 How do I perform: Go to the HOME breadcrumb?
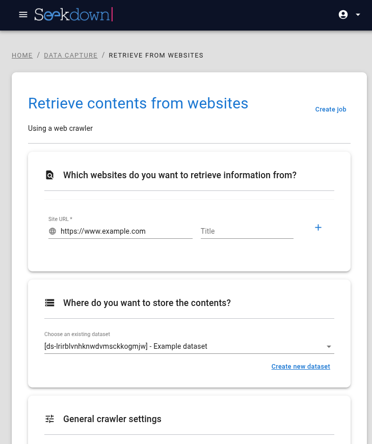tap(22, 55)
